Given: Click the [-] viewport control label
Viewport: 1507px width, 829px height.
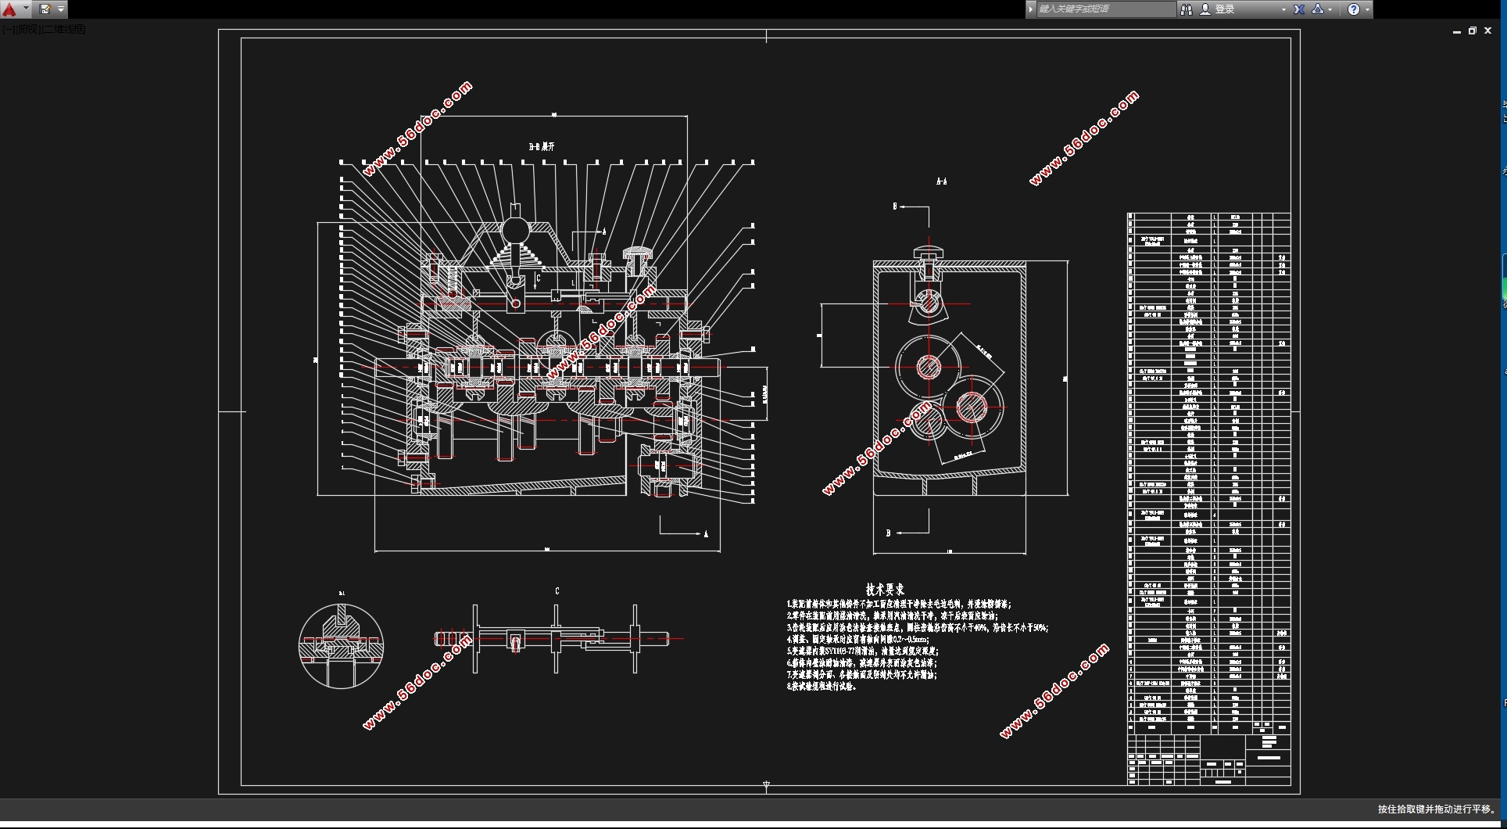Looking at the screenshot, I should pos(6,30).
